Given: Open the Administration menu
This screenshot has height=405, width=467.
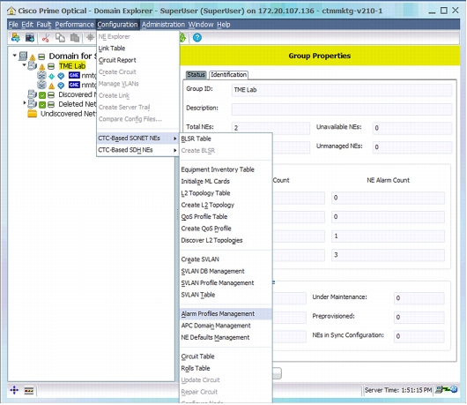Looking at the screenshot, I should click(x=163, y=25).
